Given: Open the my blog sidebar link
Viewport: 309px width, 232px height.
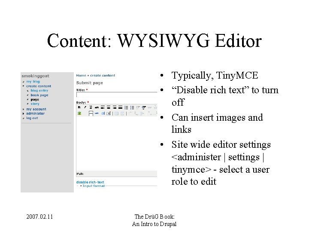Looking at the screenshot, I should (33, 82).
